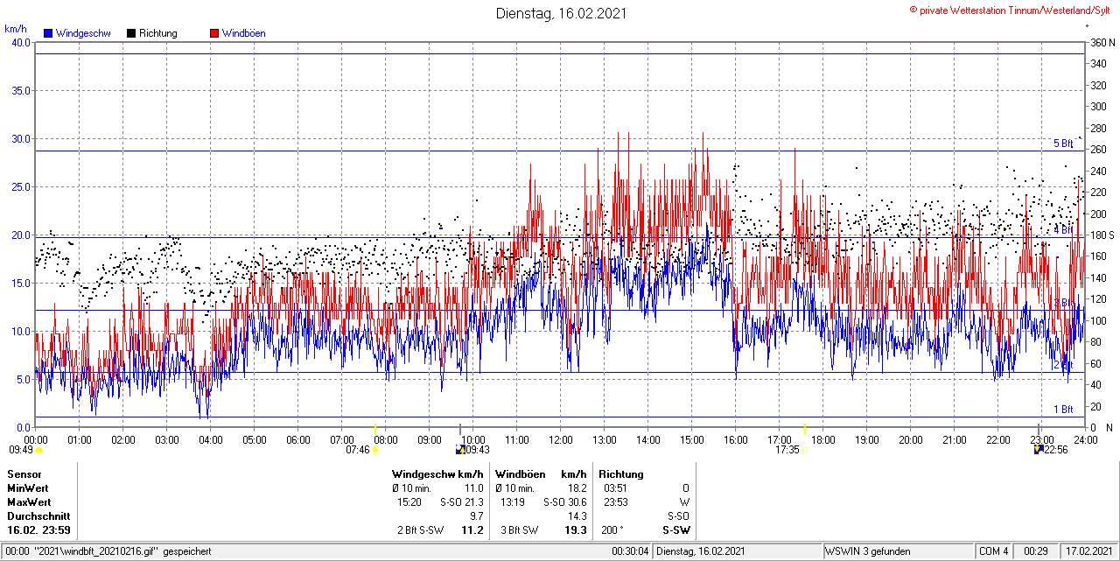
Task: Click the sunrise icon beside 07:46
Action: pyautogui.click(x=375, y=450)
